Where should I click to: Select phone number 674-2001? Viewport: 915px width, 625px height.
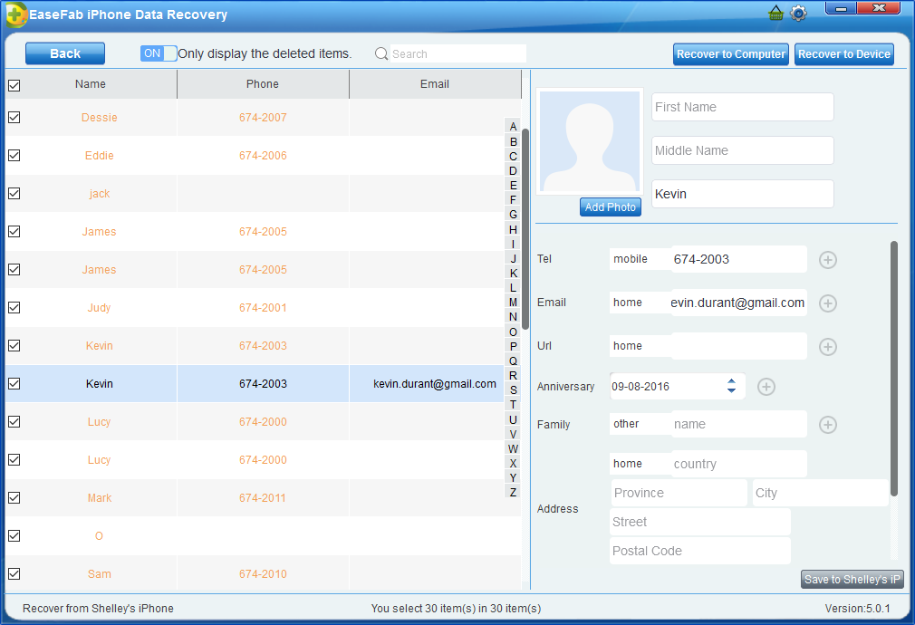[x=263, y=308]
